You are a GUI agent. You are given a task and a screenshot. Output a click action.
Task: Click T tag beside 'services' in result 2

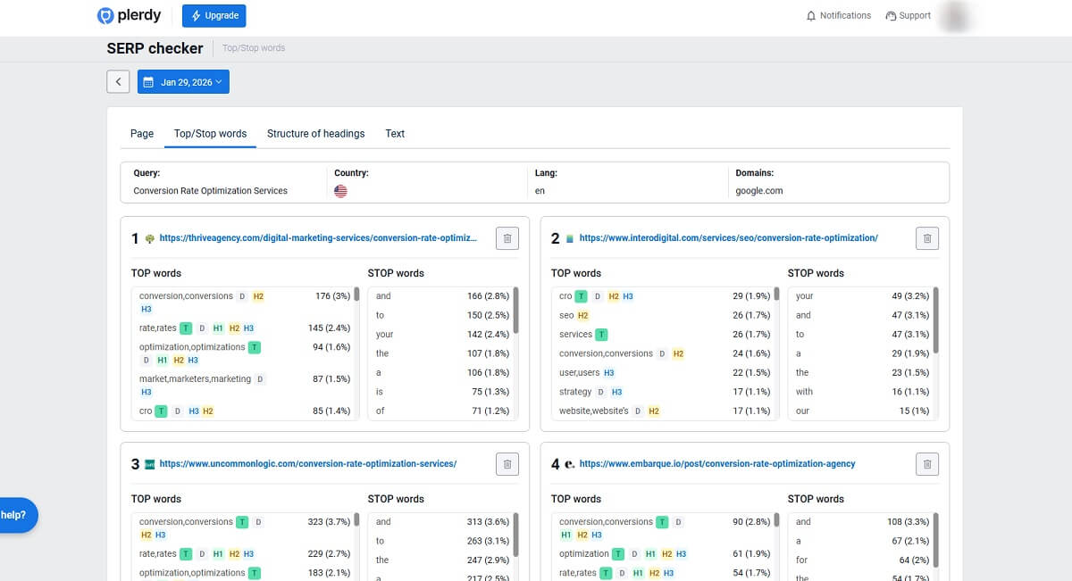(601, 335)
